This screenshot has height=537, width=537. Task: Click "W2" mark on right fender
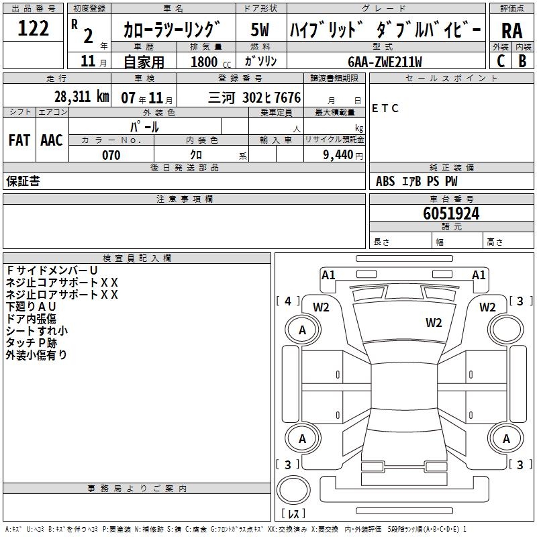point(487,307)
